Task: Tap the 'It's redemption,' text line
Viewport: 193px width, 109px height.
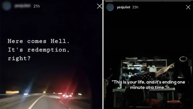Action: coord(39,50)
